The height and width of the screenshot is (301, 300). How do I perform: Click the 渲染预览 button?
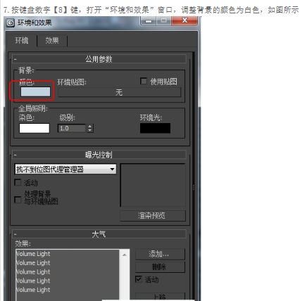pos(153,216)
